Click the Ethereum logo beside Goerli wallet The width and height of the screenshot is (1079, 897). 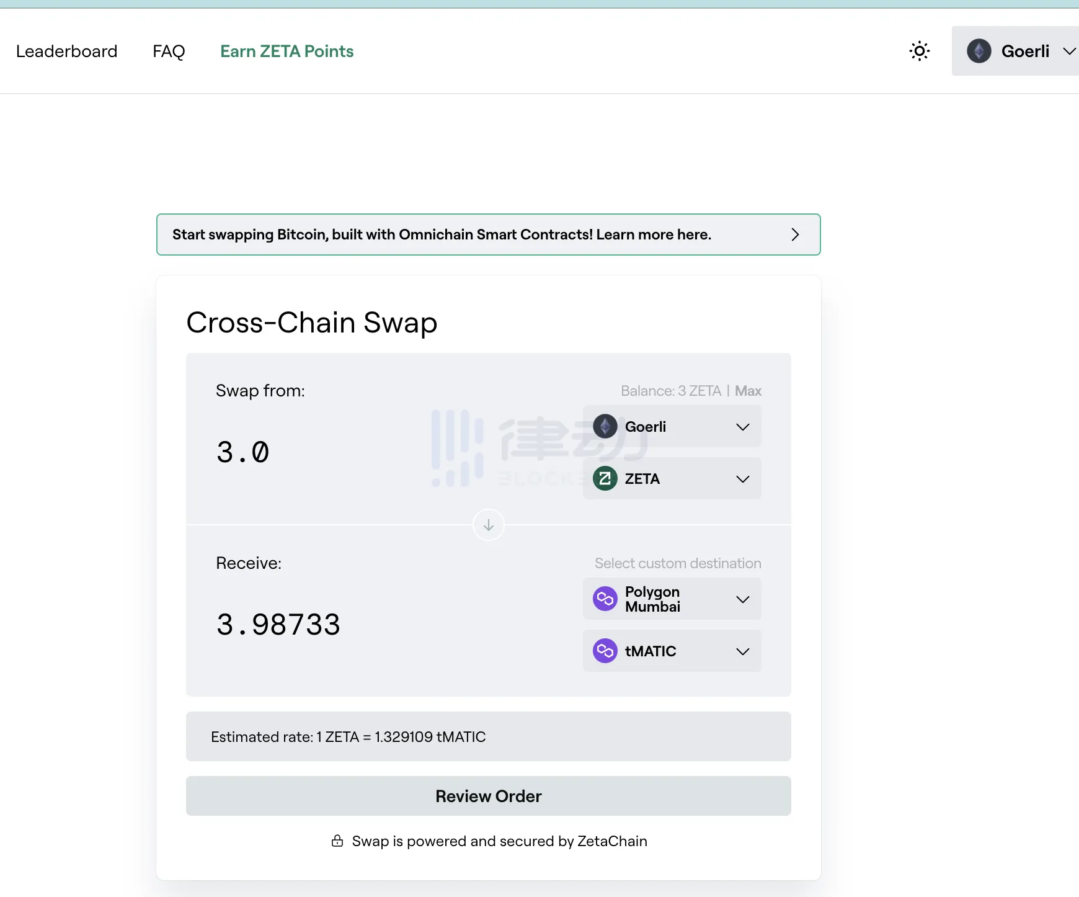coord(980,51)
